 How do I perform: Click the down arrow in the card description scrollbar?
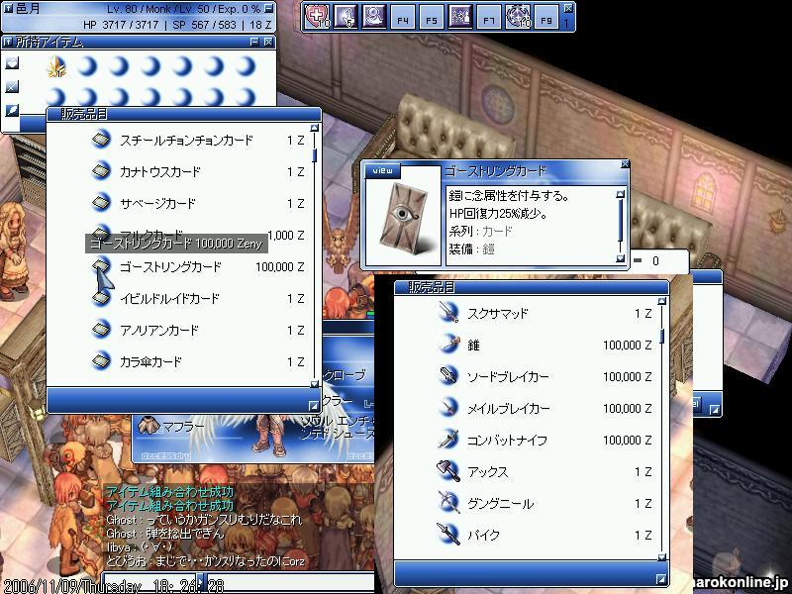621,259
